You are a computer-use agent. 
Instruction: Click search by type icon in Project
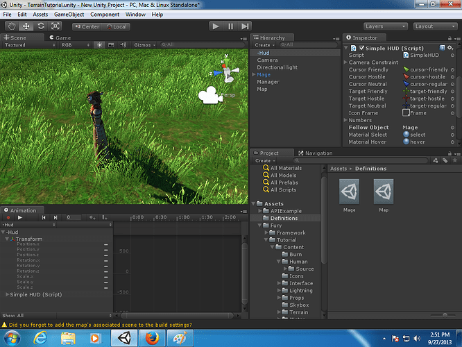(435, 160)
